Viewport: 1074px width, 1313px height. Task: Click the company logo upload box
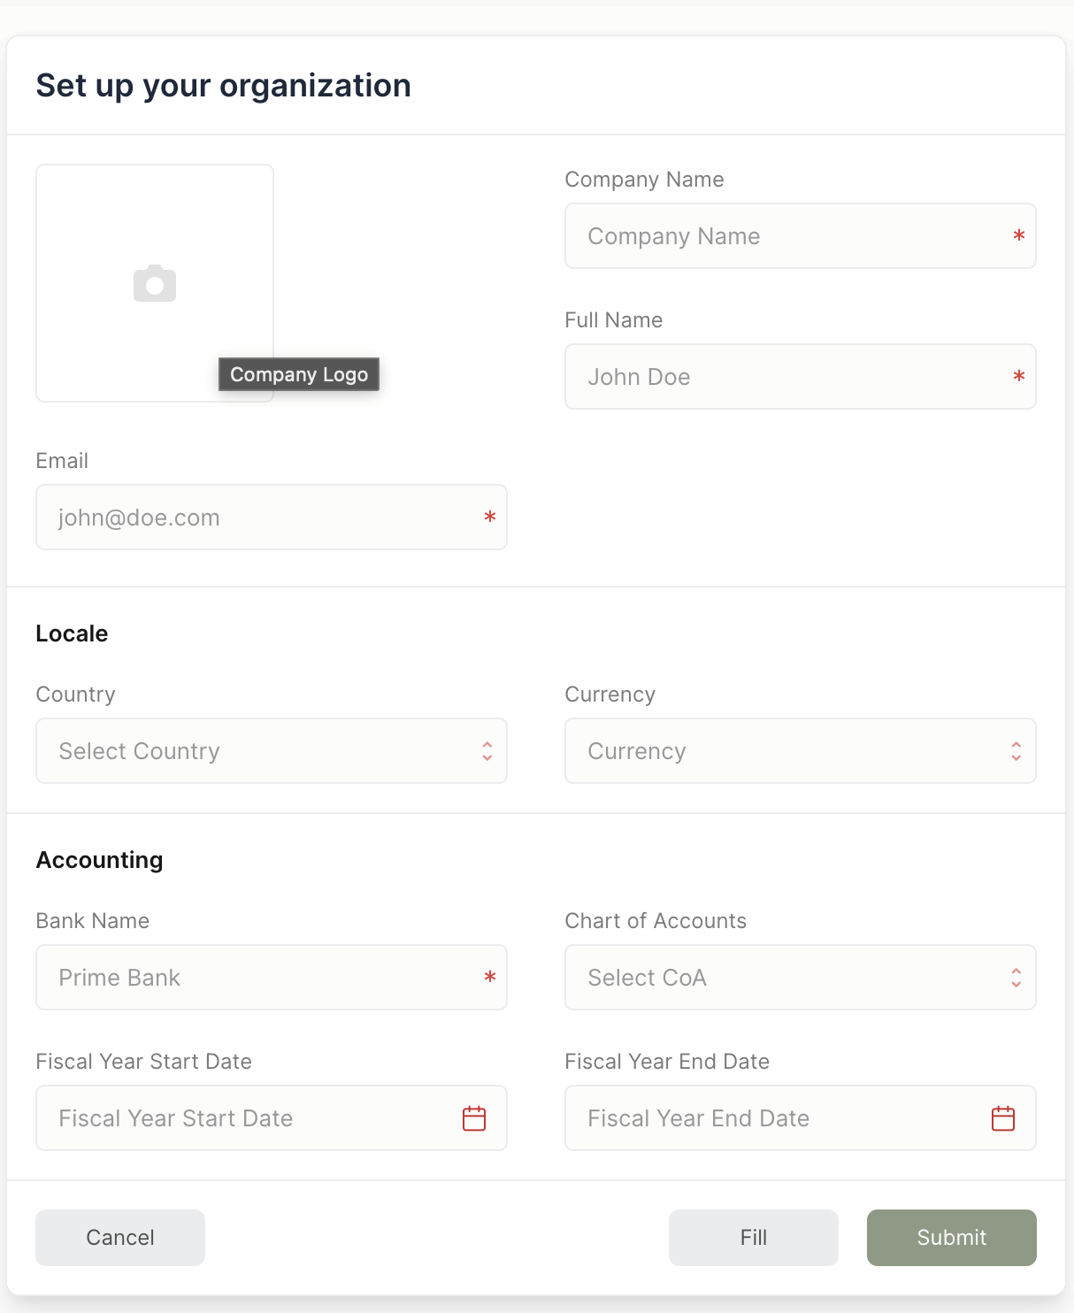tap(155, 283)
